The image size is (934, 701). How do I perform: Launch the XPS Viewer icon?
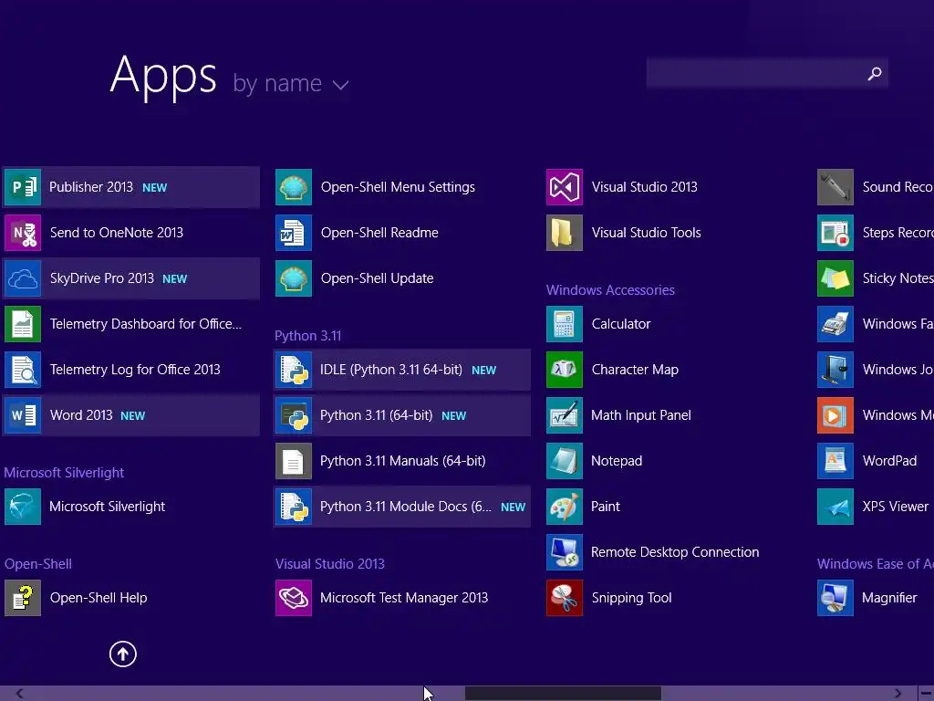click(835, 507)
